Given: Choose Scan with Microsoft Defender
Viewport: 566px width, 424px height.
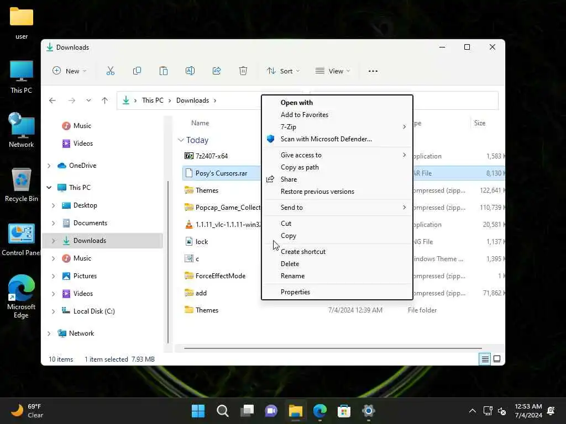Looking at the screenshot, I should click(x=337, y=139).
